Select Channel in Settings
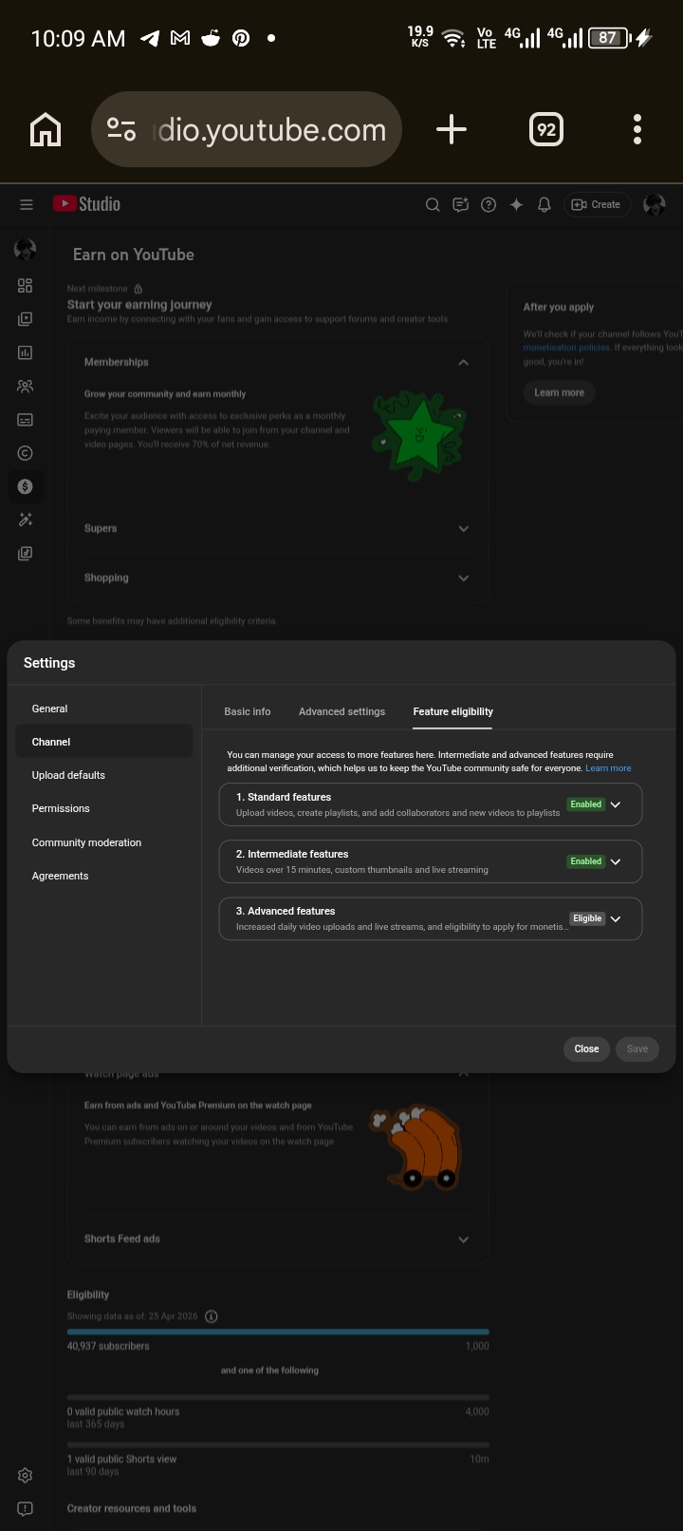Image resolution: width=683 pixels, height=1531 pixels. (104, 742)
